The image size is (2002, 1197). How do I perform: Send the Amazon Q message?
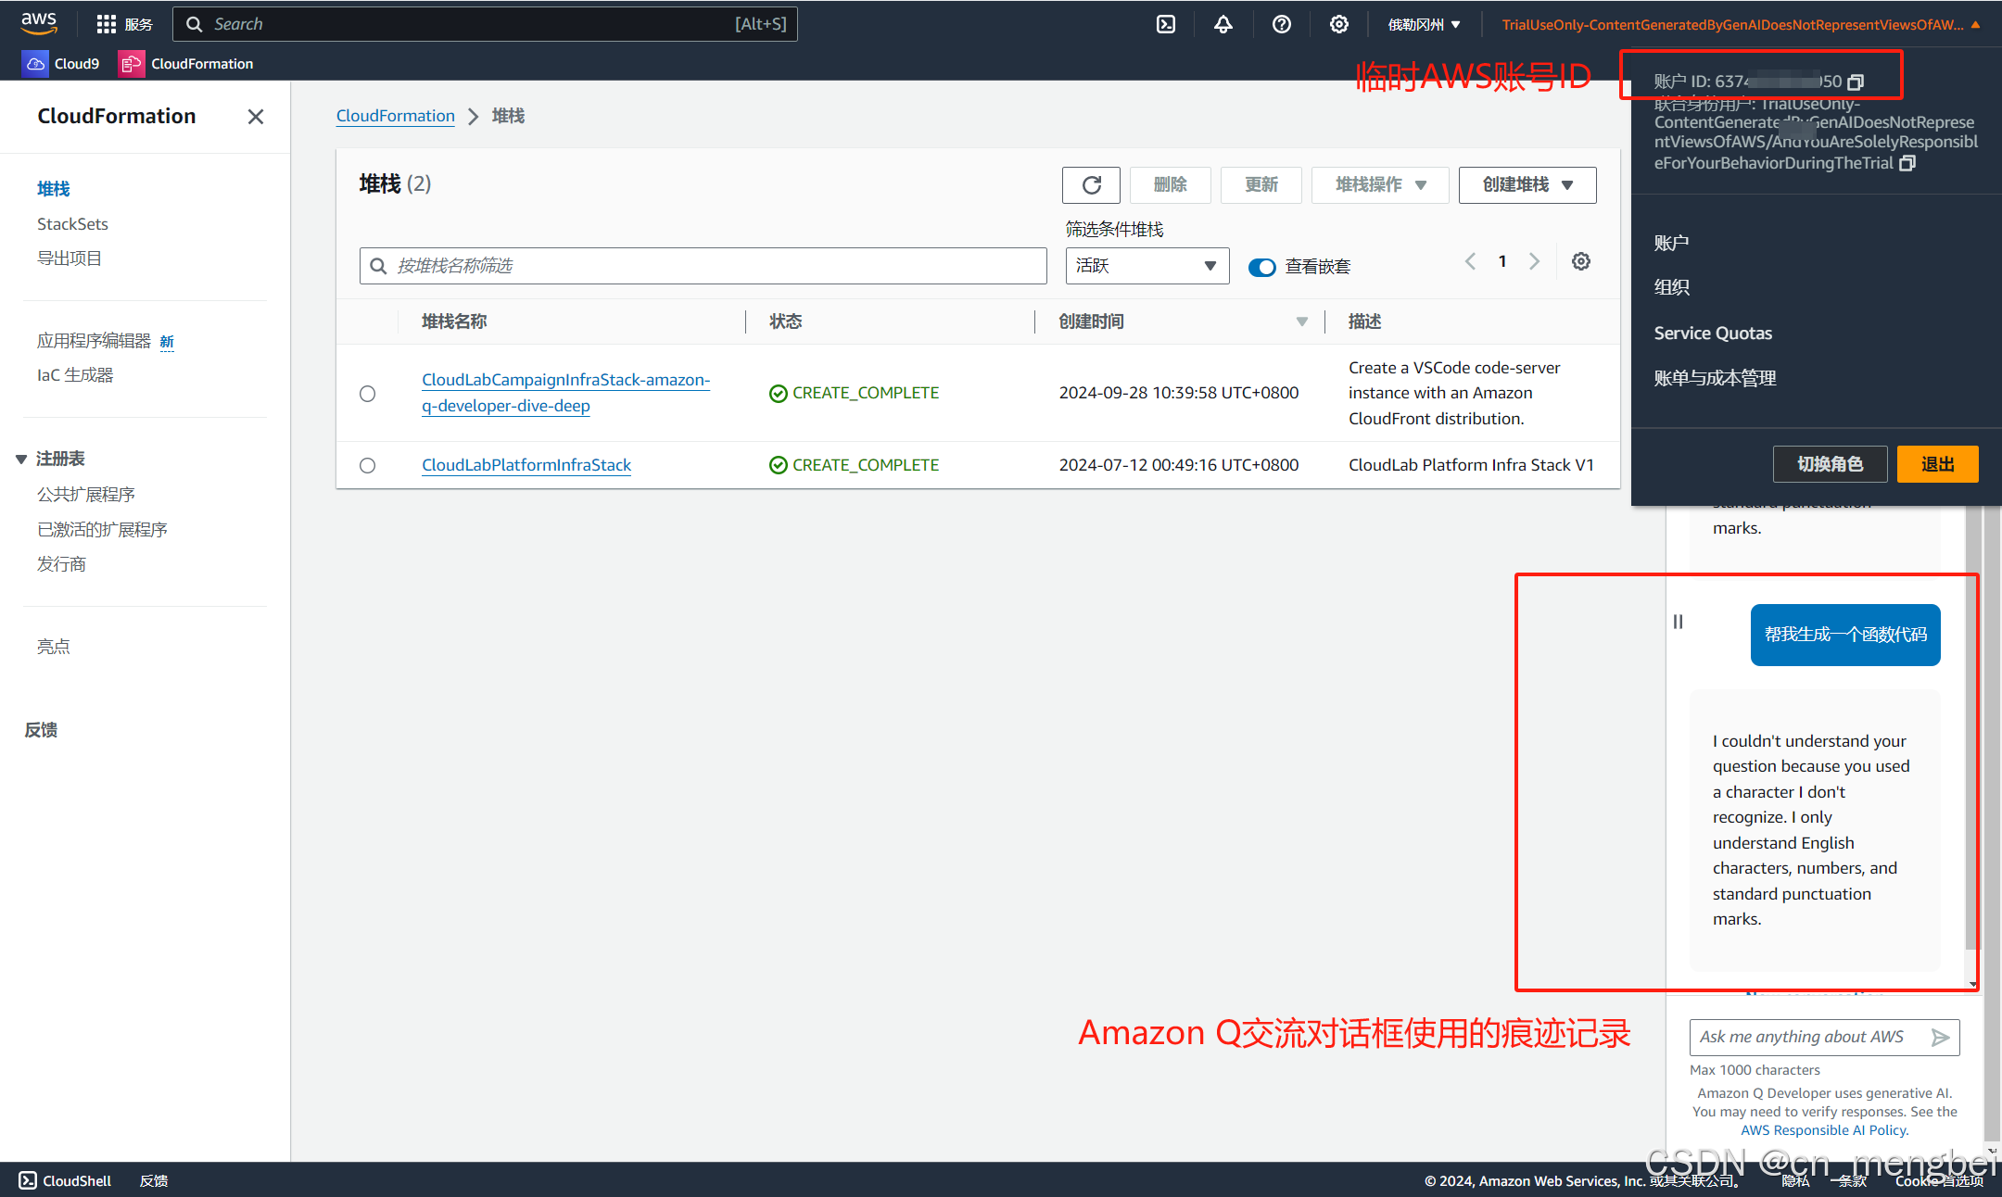(1940, 1038)
